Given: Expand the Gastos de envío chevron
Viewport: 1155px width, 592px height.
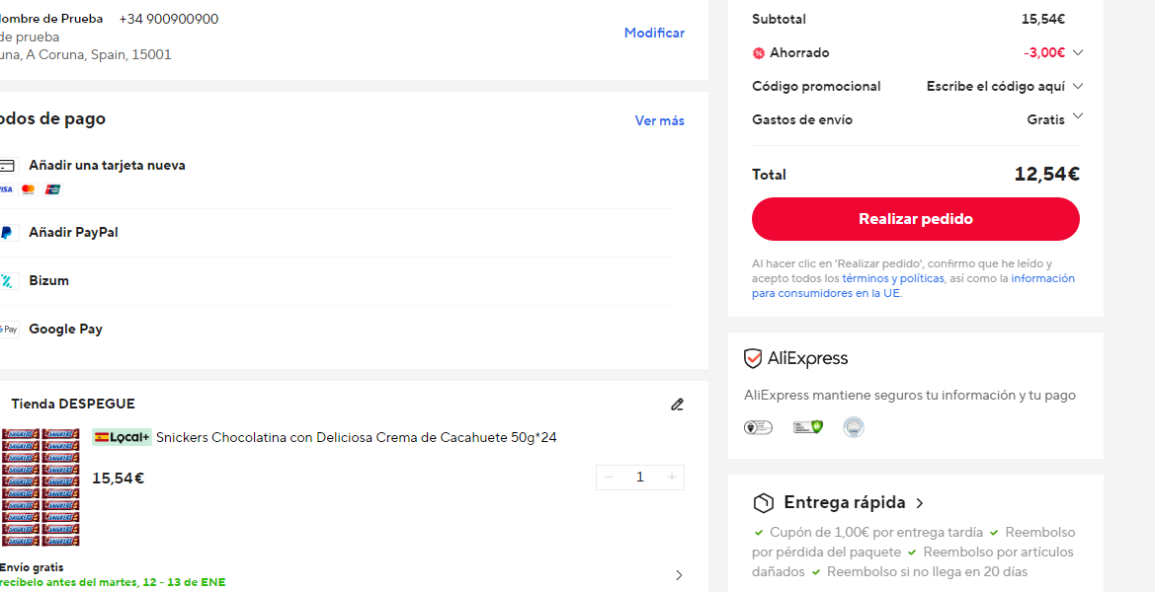Looking at the screenshot, I should pos(1078,116).
